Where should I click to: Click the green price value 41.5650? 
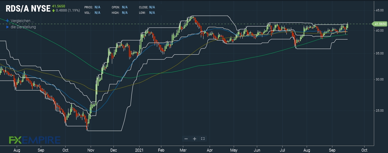58,6
